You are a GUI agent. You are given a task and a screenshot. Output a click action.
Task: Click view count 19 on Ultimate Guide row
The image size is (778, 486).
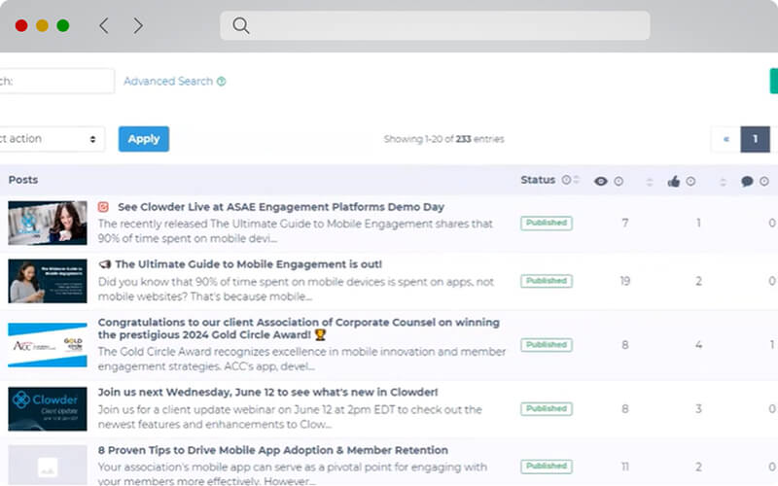tap(625, 281)
